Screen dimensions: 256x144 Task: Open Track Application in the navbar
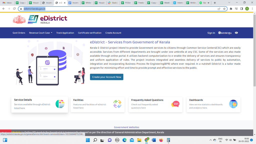point(65,33)
